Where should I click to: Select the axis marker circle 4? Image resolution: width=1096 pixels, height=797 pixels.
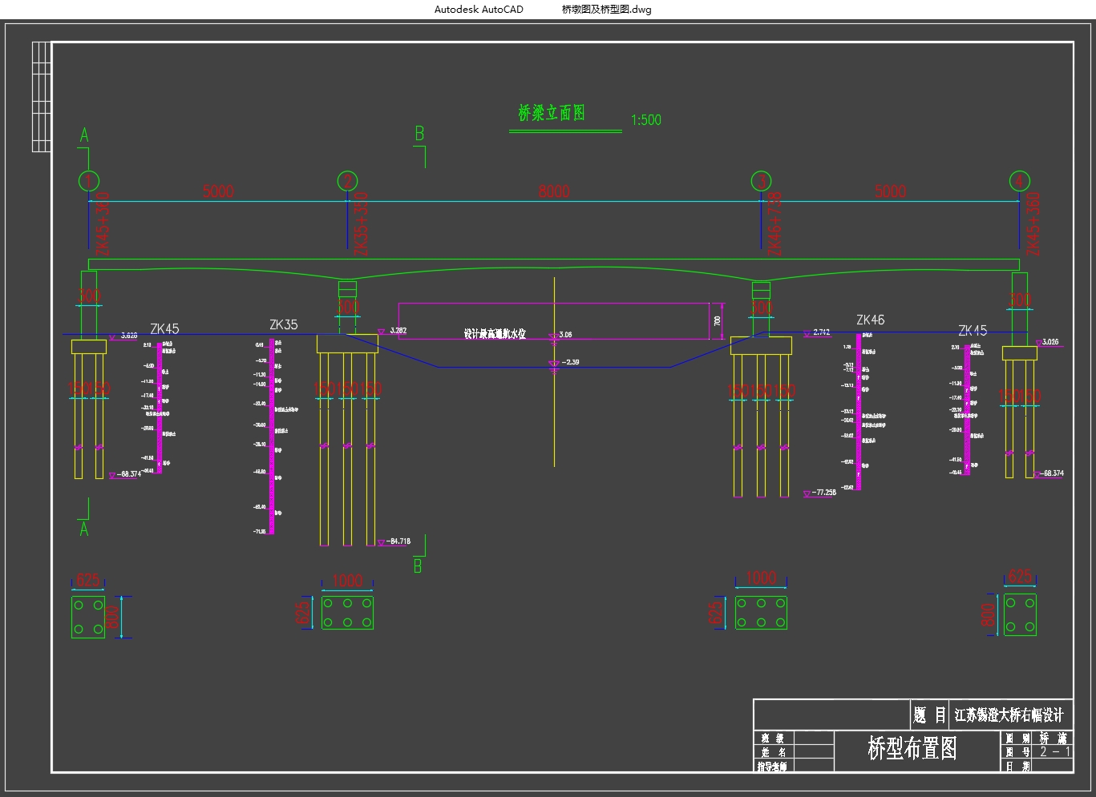[x=1019, y=181]
